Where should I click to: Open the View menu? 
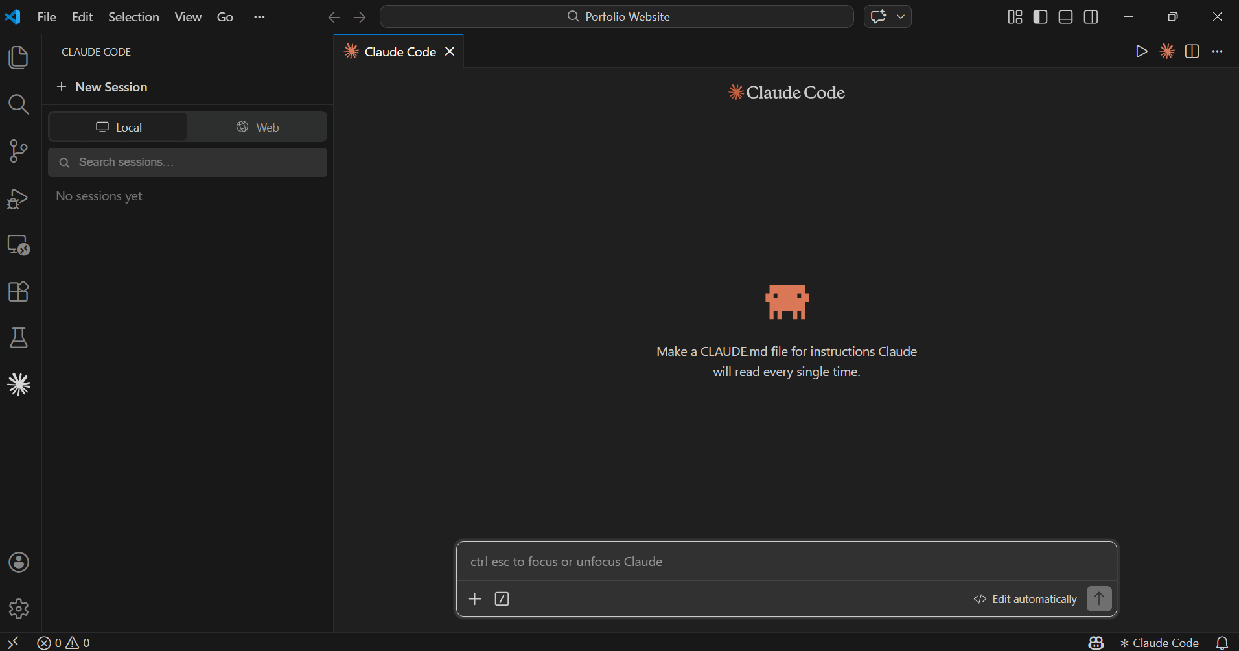188,17
